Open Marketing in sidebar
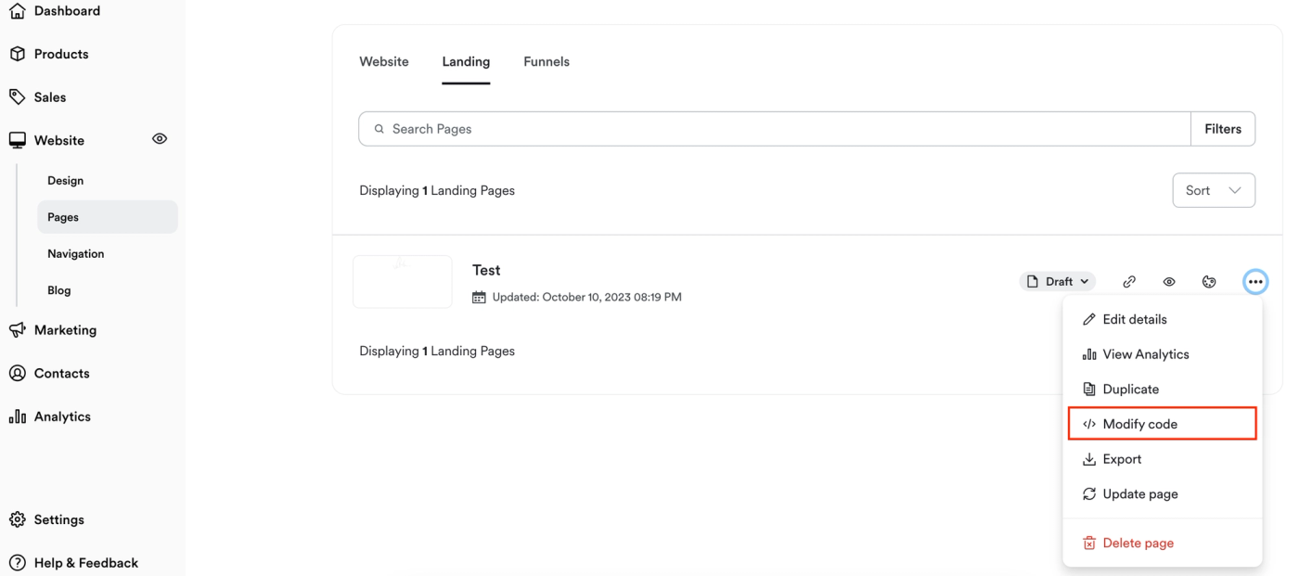The image size is (1299, 576). 65,329
